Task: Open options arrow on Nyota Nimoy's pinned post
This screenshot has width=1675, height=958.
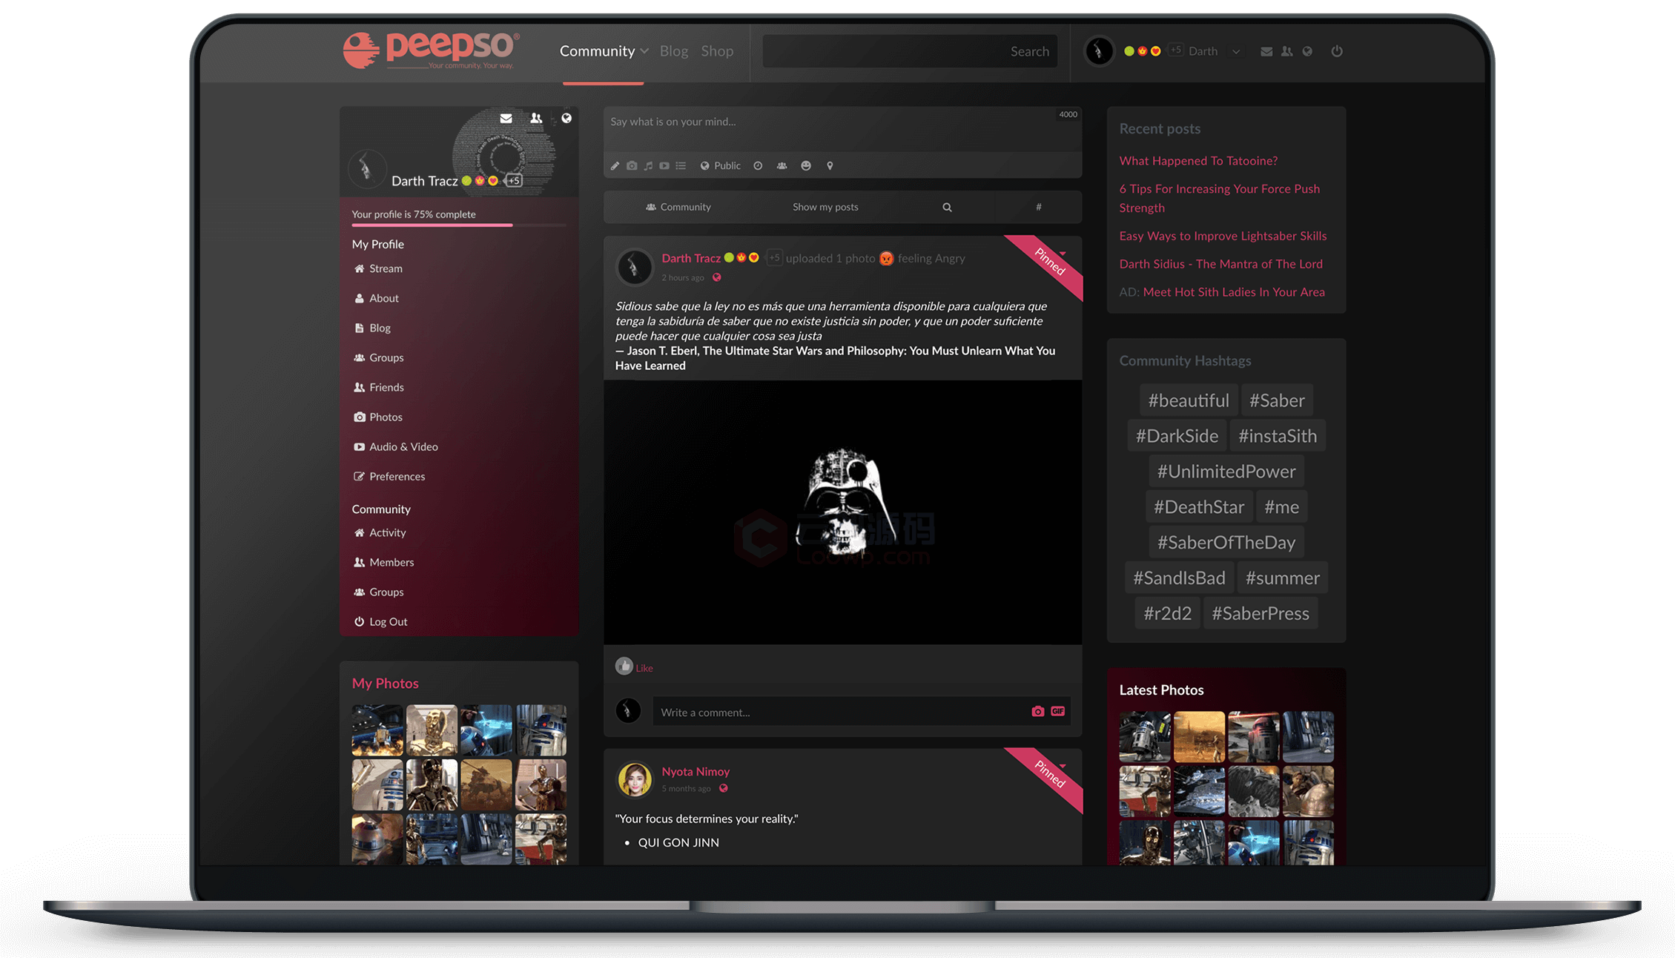Action: 1063,767
